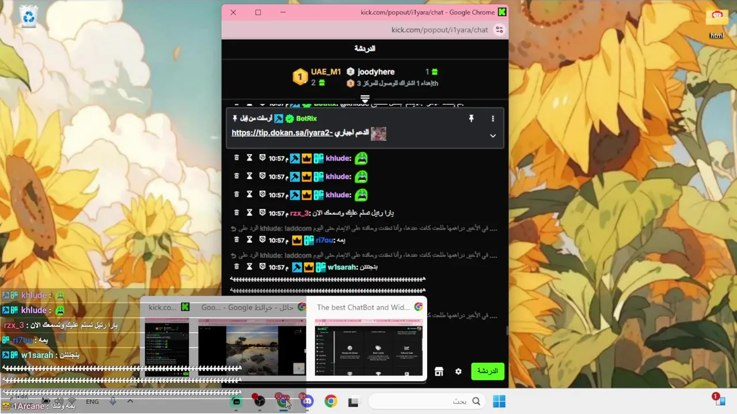Timeout w1sarah with the hourglass icon
Screen dimensions: 737x414
click(x=249, y=266)
